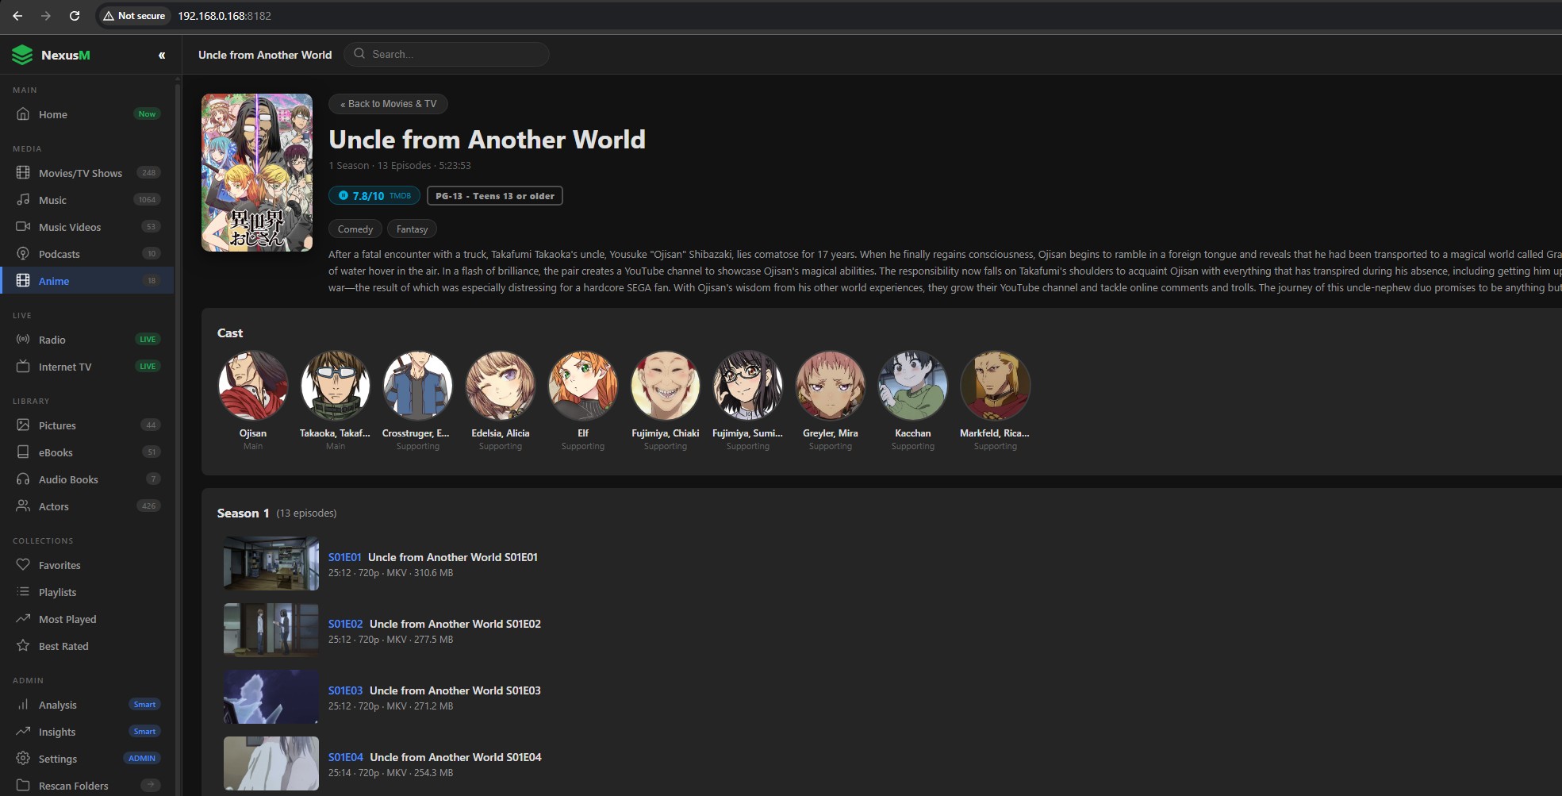Follow the Back to Movies & TV link
This screenshot has height=796, width=1562.
[x=388, y=104]
